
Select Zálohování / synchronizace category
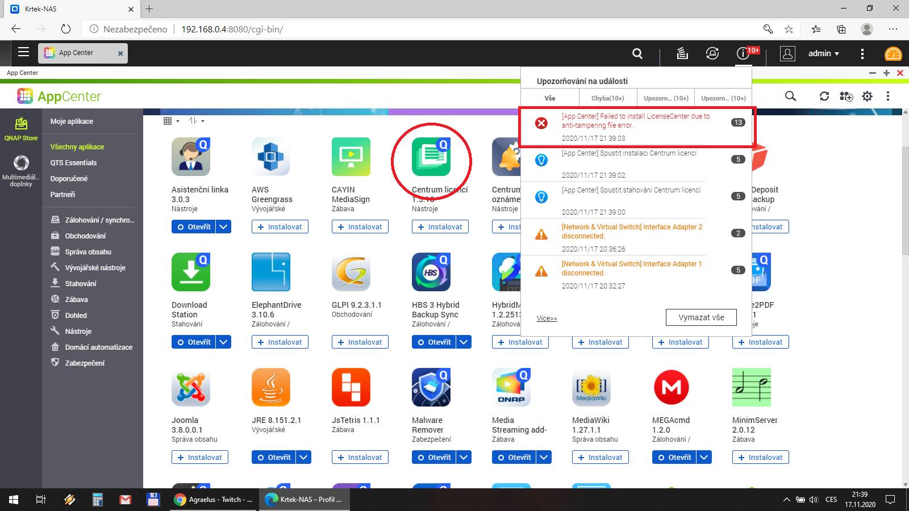click(x=93, y=220)
